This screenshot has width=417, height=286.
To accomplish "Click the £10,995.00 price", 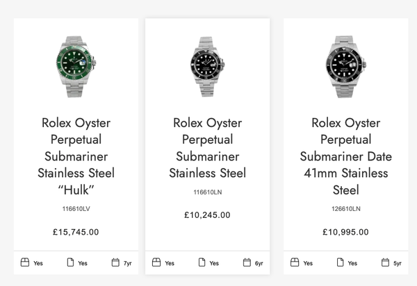I will (345, 232).
